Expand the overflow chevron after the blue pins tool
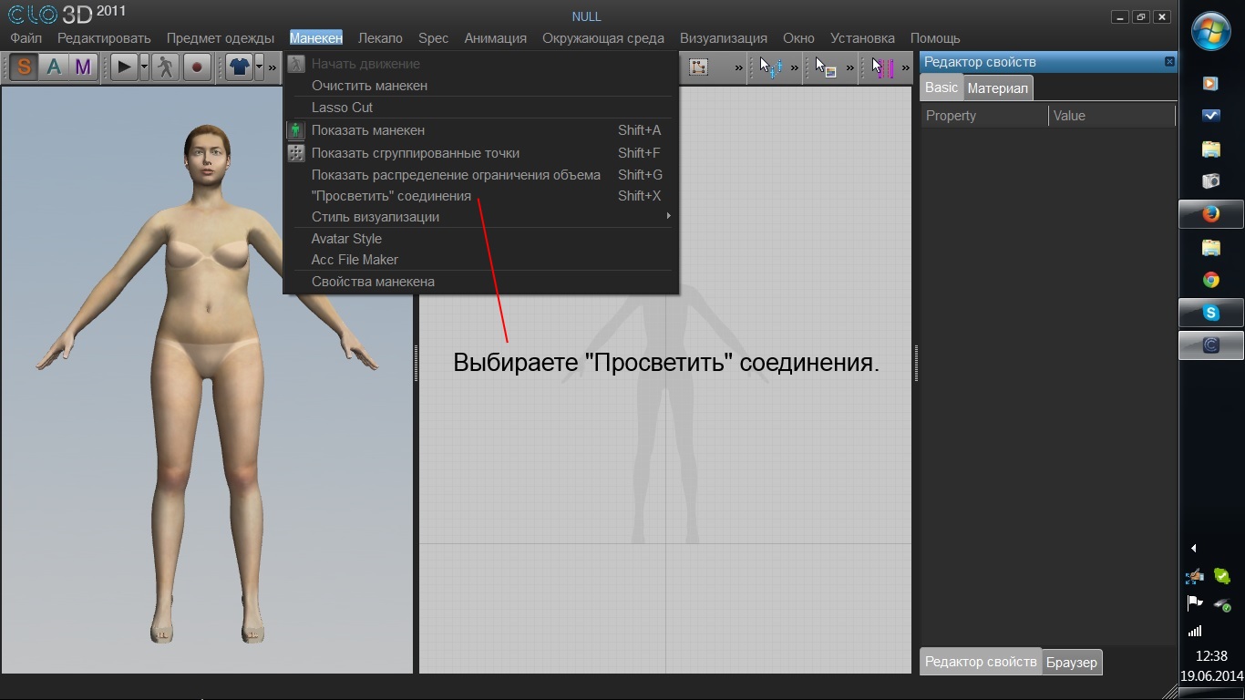The height and width of the screenshot is (700, 1245). click(x=795, y=67)
